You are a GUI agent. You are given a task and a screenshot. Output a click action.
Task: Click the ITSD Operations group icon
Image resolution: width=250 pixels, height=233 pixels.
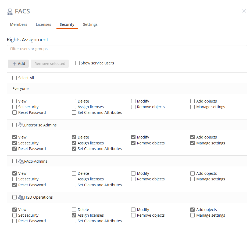tap(21, 197)
